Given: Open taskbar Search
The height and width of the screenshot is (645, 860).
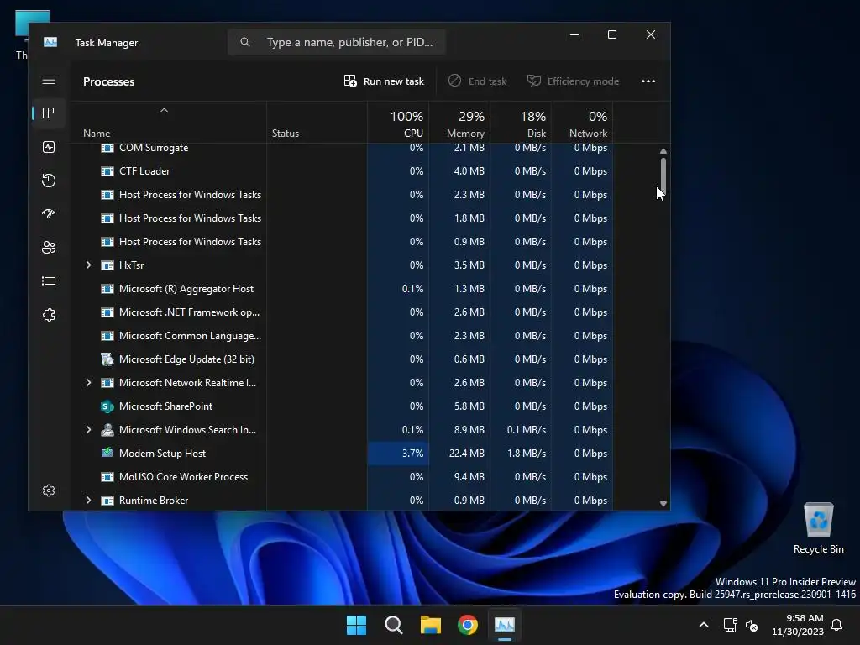Looking at the screenshot, I should click(393, 625).
